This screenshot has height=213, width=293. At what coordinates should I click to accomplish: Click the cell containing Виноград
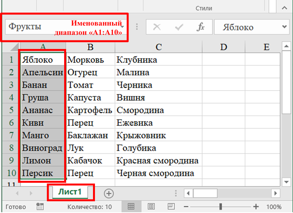[42, 147]
